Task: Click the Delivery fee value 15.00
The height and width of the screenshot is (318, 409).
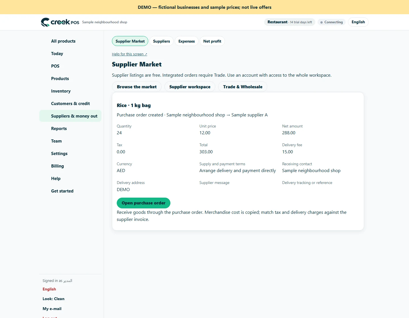Action: point(287,152)
